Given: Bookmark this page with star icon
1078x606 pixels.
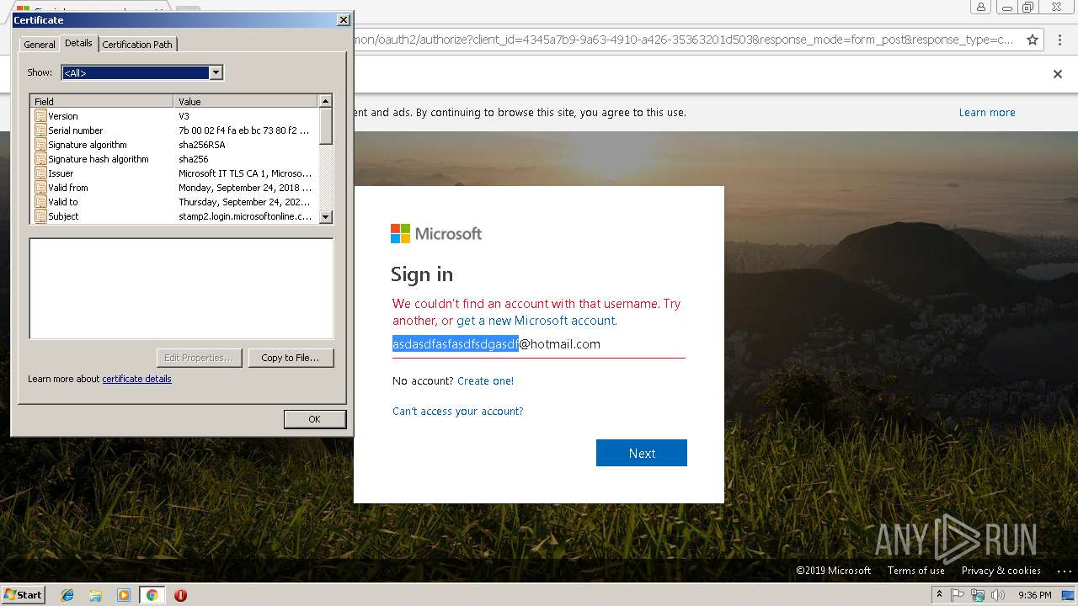Looking at the screenshot, I should click(x=1033, y=40).
